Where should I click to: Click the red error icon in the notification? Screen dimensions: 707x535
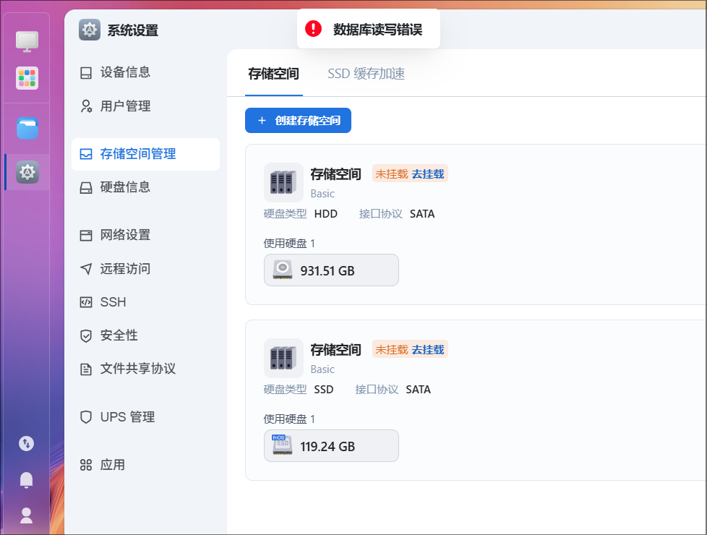click(x=313, y=29)
